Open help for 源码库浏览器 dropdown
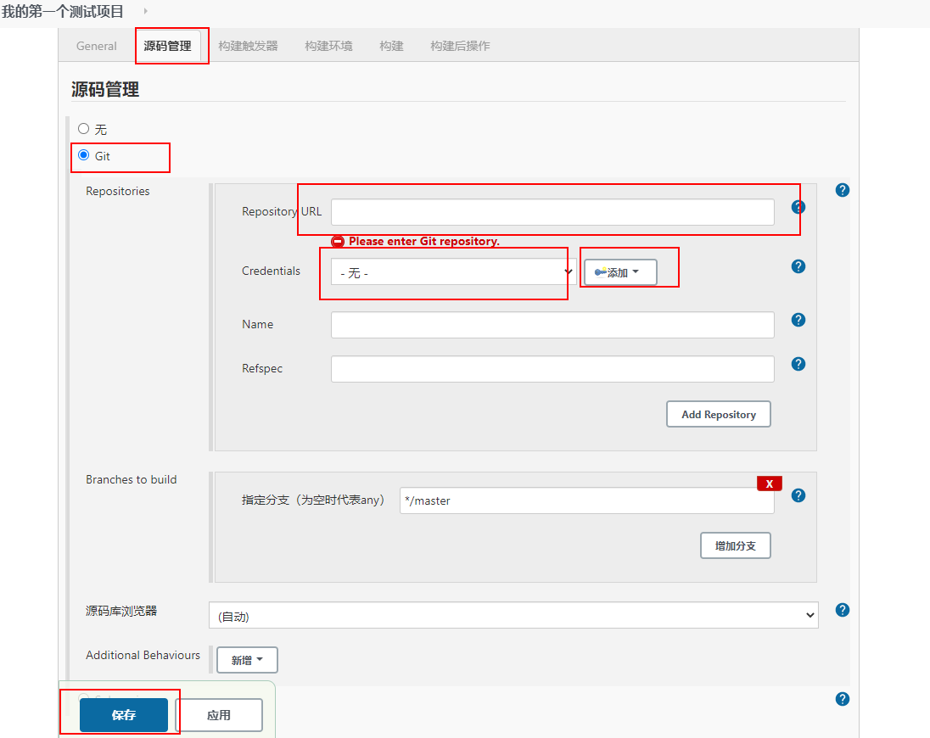The height and width of the screenshot is (738, 930). coord(843,610)
